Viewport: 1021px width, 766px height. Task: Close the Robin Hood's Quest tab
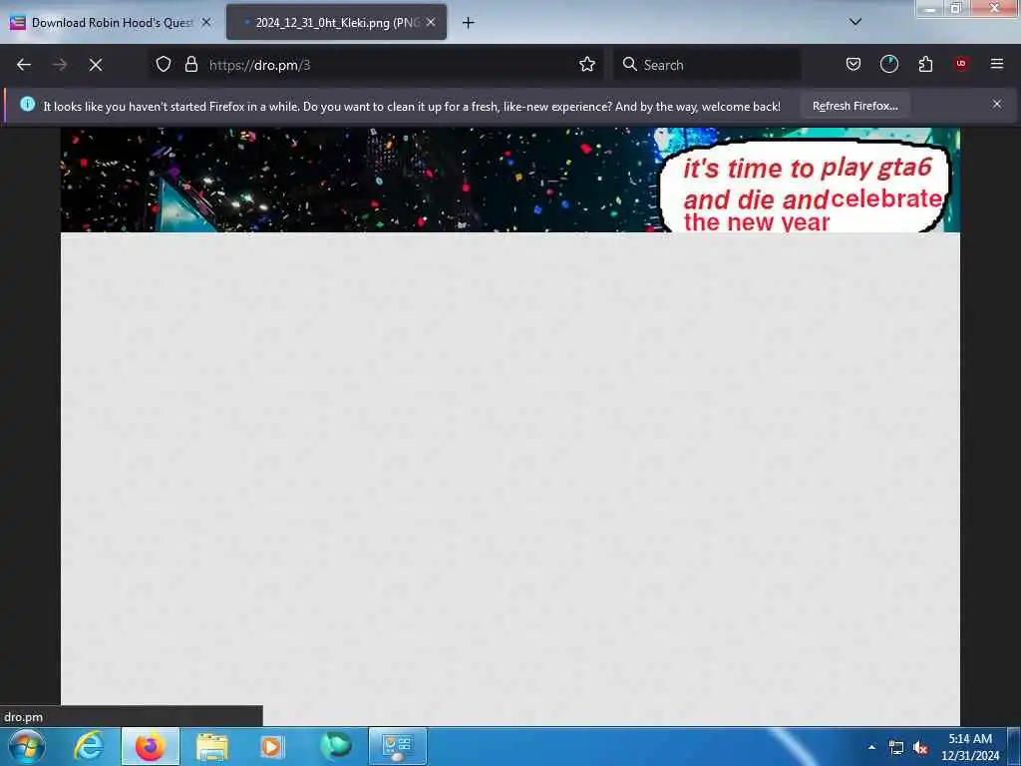(x=206, y=22)
